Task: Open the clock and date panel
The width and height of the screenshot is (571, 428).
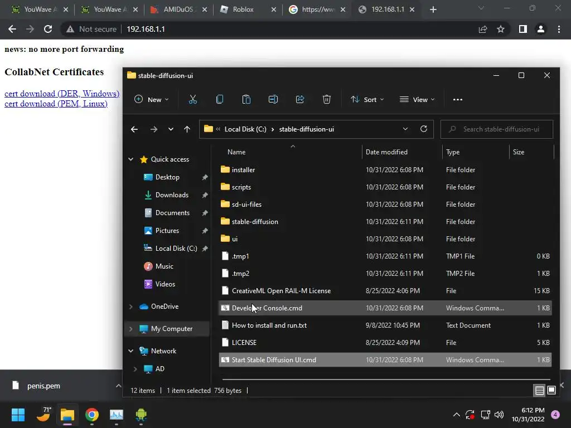Action: 528,415
